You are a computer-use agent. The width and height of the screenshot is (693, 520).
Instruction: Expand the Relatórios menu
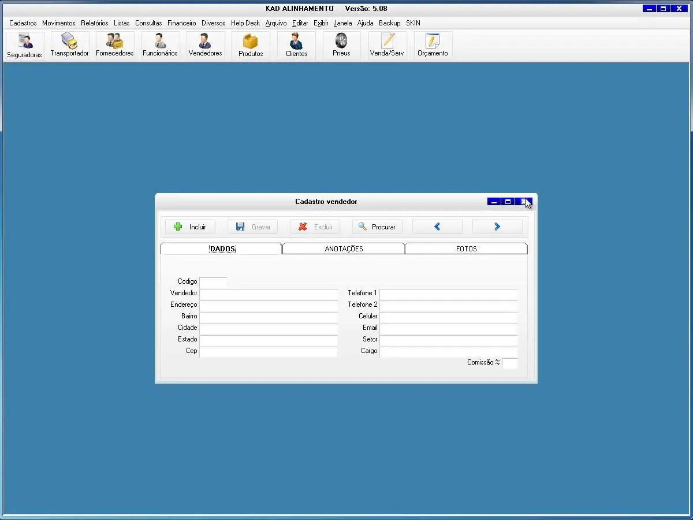pyautogui.click(x=94, y=23)
